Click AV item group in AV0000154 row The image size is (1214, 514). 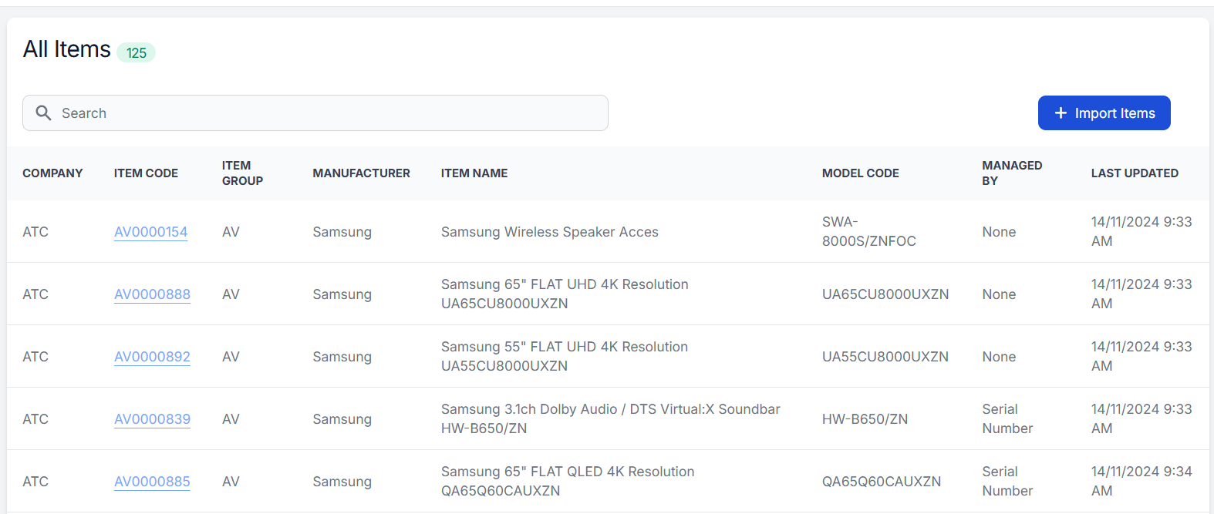click(231, 232)
